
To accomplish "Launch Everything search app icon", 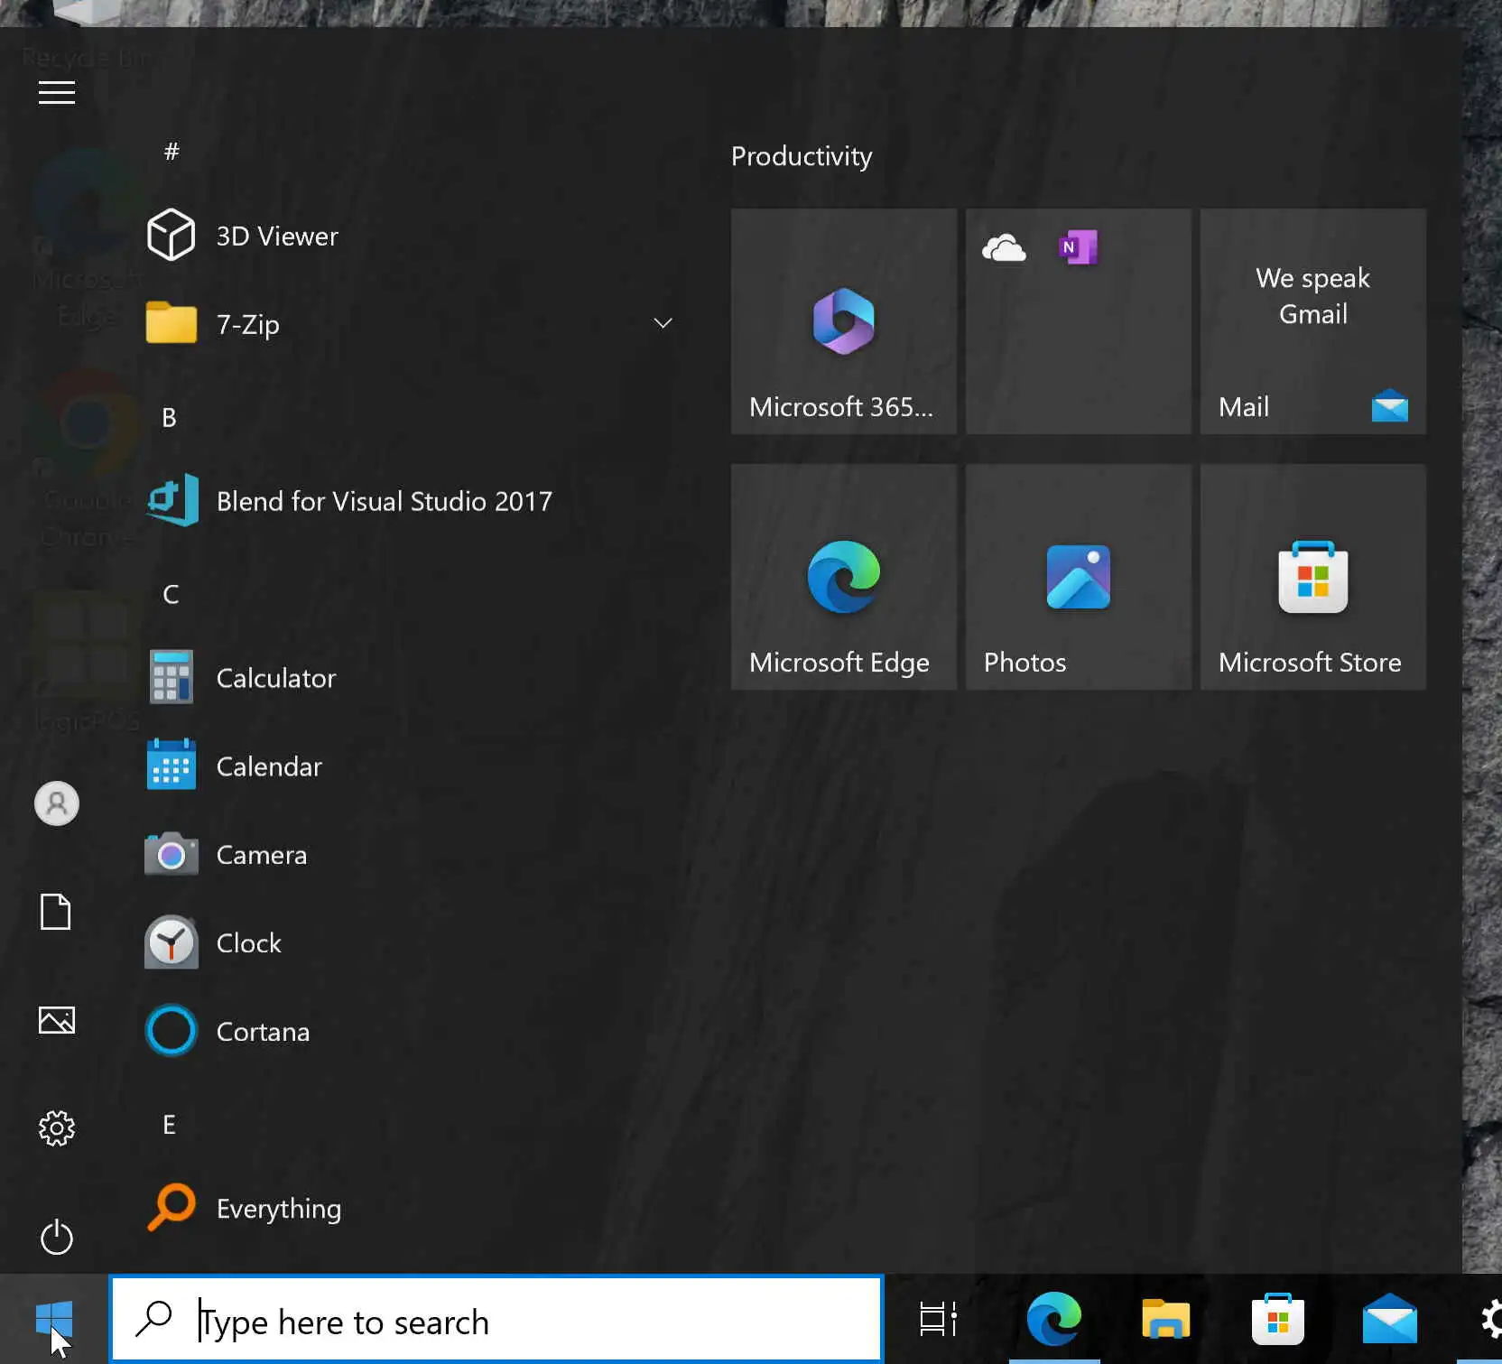I will tap(171, 1207).
